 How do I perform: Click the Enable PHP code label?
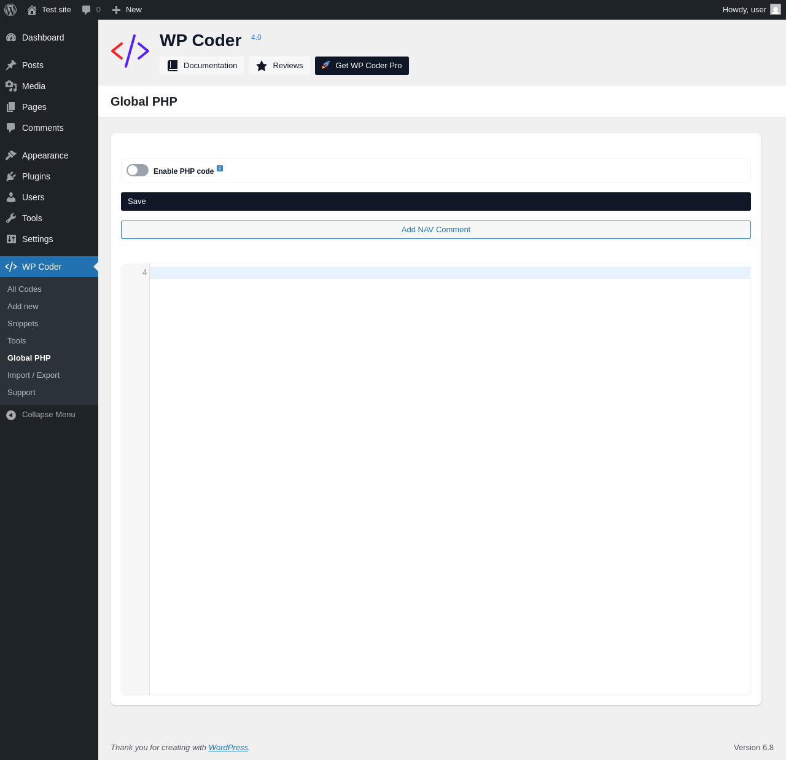pyautogui.click(x=184, y=171)
